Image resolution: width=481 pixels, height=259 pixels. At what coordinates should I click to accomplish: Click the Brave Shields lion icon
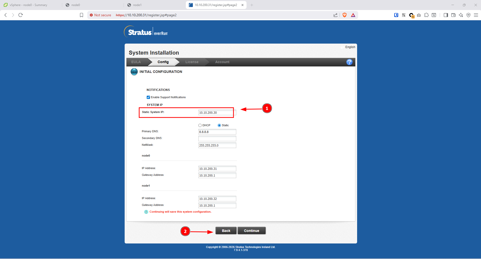pos(345,15)
